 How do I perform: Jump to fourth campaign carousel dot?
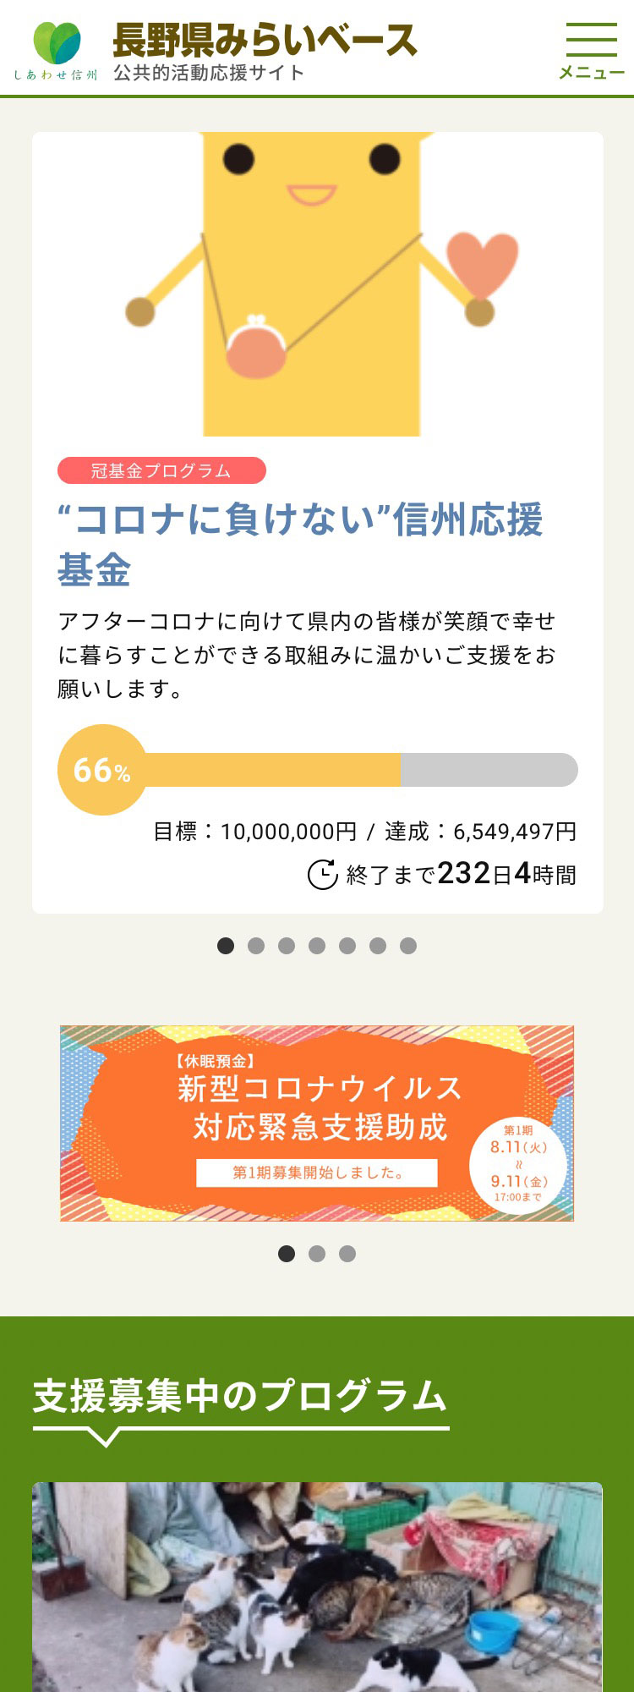(x=317, y=946)
